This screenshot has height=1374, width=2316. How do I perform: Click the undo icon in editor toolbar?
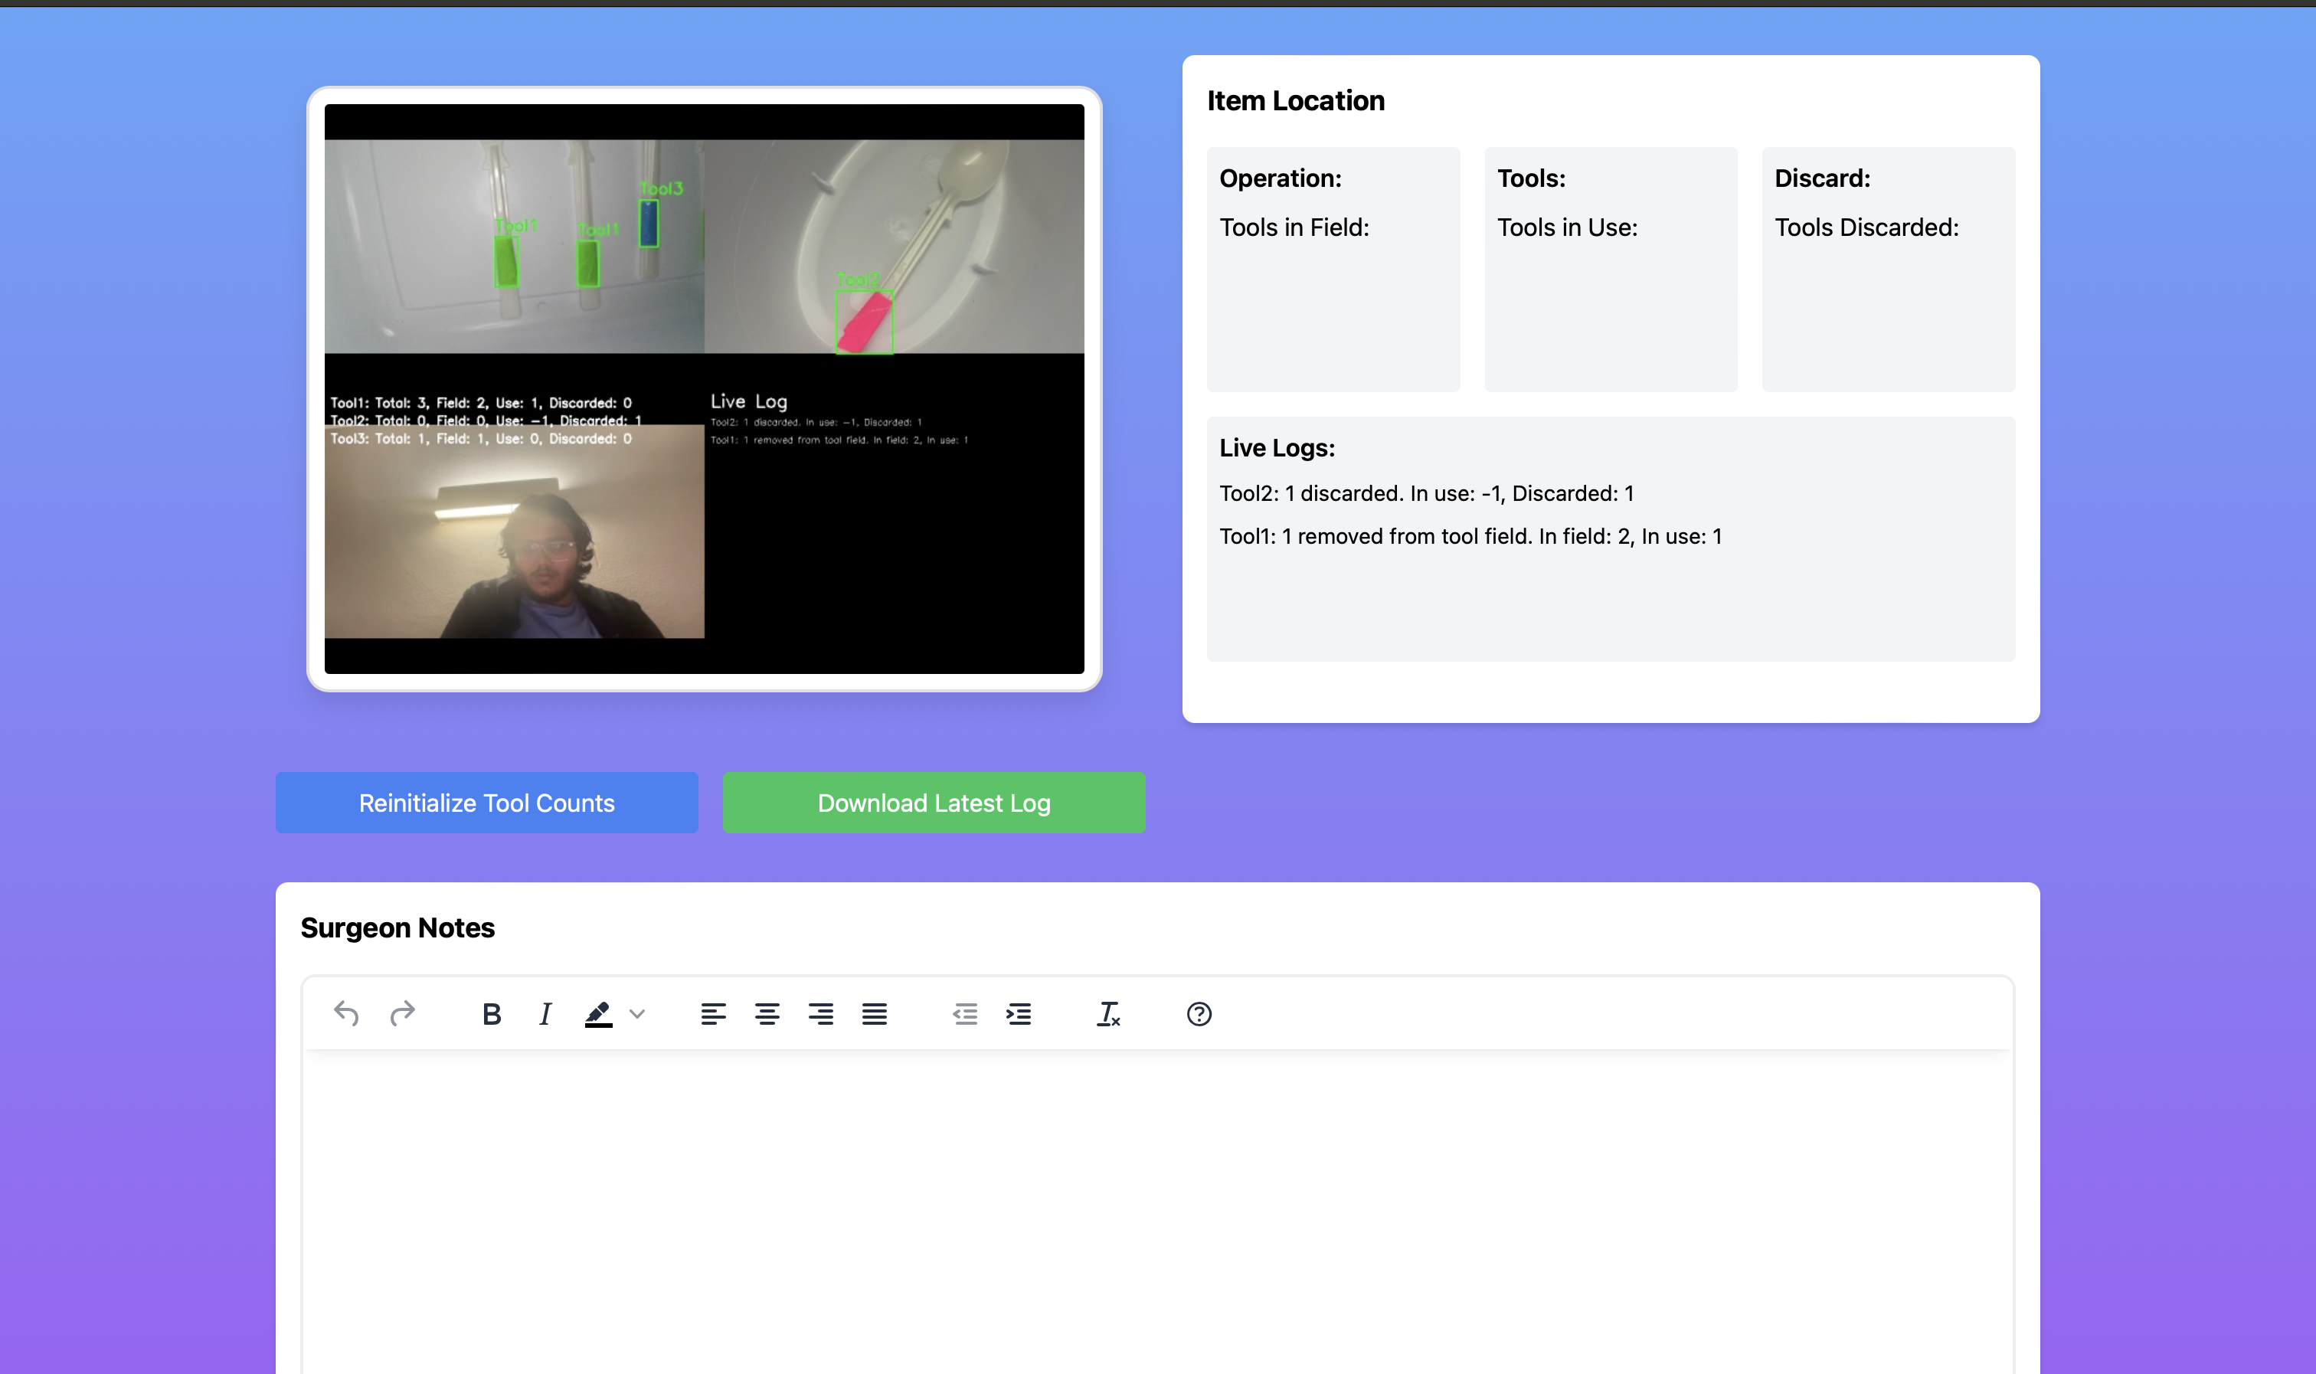click(x=346, y=1014)
